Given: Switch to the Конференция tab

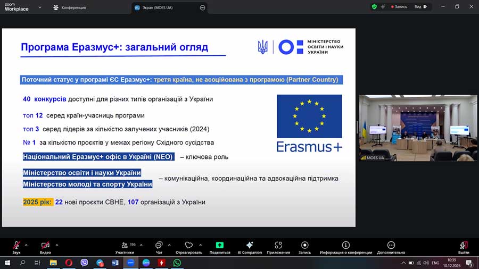Looking at the screenshot, I should pos(69,7).
